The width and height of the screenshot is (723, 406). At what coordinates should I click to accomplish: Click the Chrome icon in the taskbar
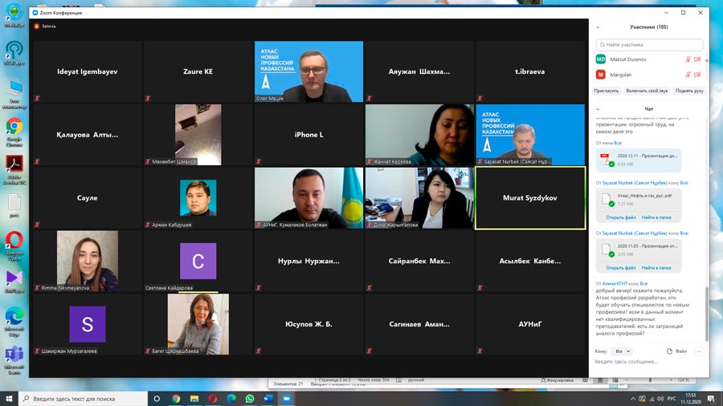pyautogui.click(x=176, y=399)
